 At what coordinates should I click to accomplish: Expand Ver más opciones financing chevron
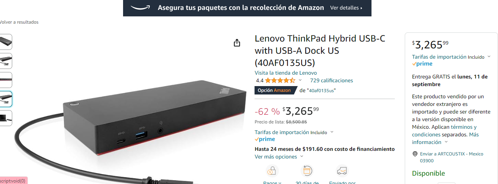pyautogui.click(x=302, y=157)
